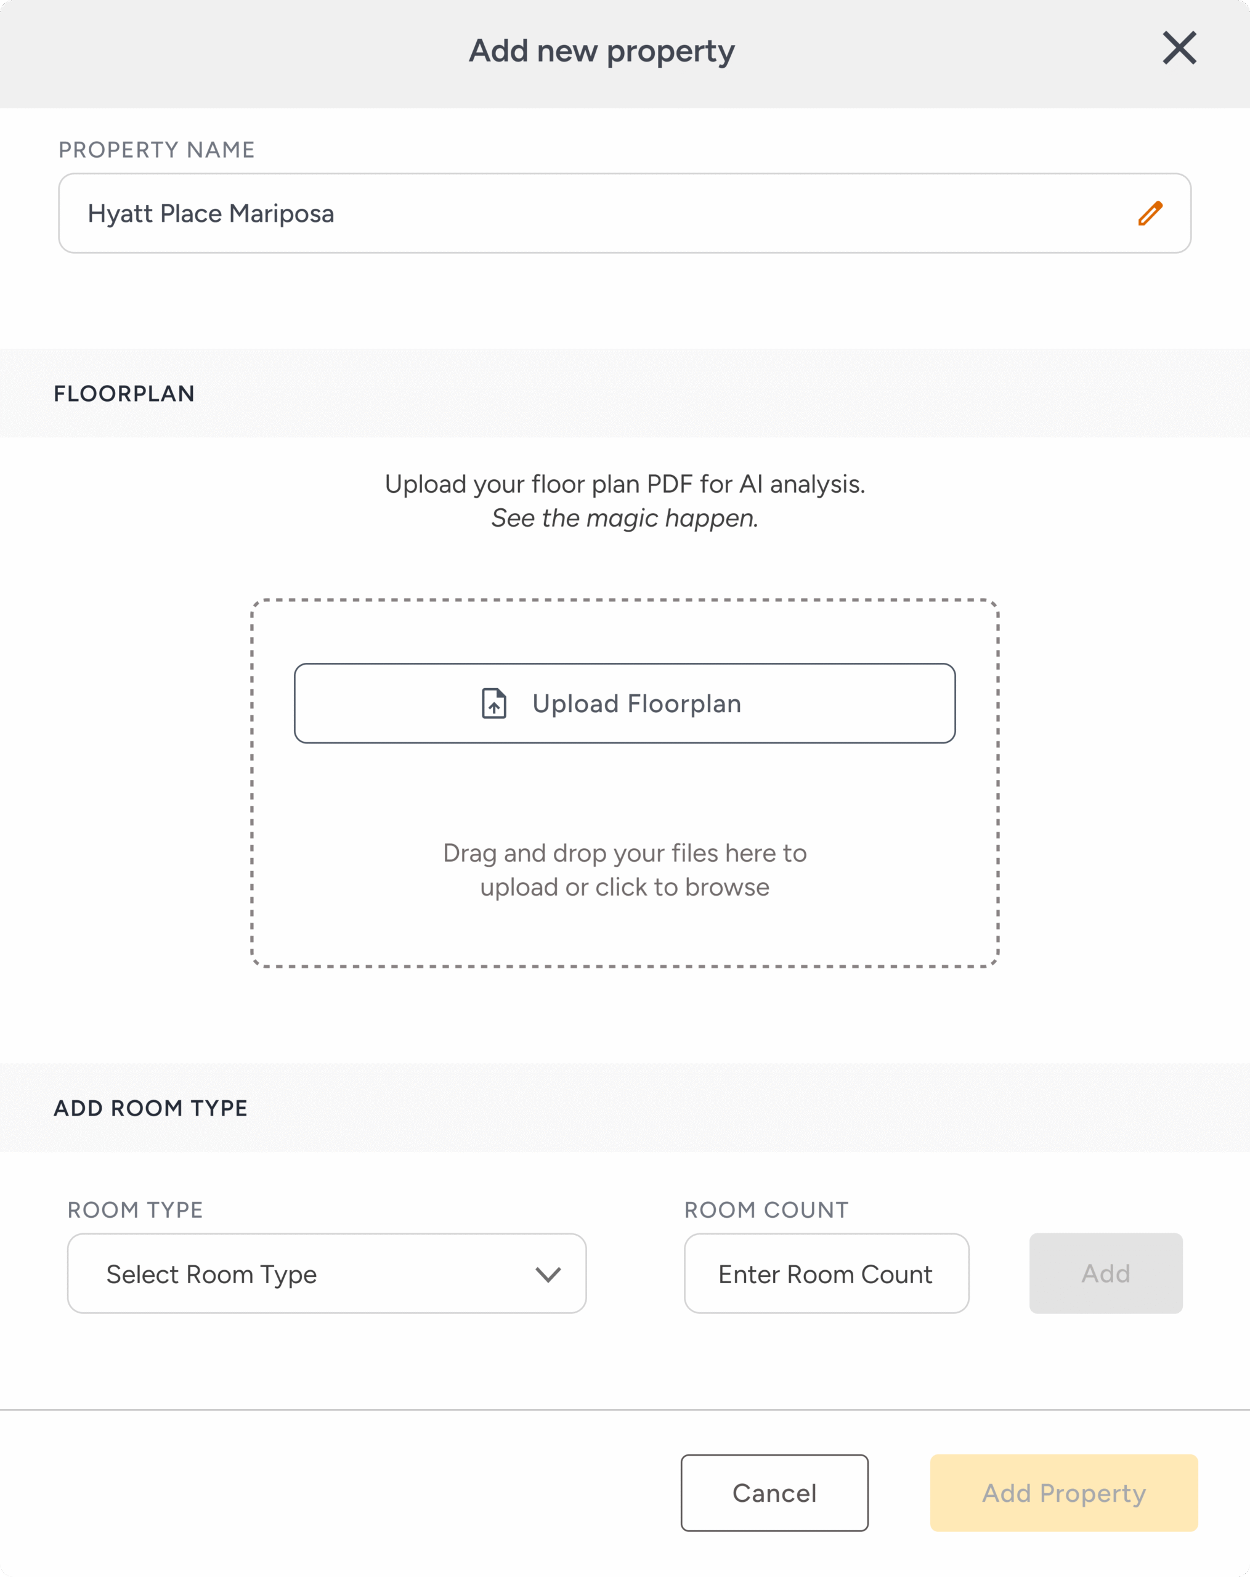Click the Add Property button

1063,1493
